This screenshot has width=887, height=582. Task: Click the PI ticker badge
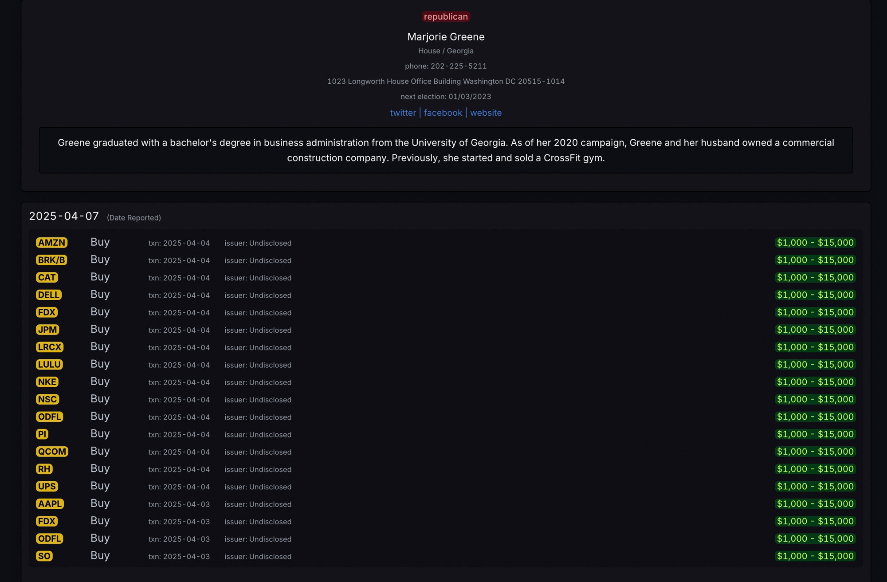[x=42, y=434]
